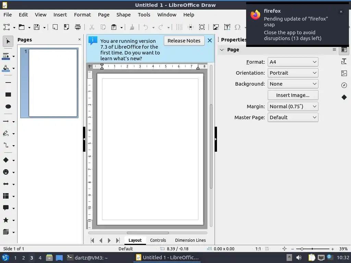The image size is (351, 263).
Task: Open the Insert menu
Action: [60, 15]
